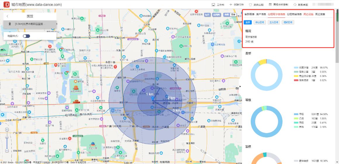339x164 pixels.
Task: Toggle the 地图样式 switch
Action: [26, 36]
